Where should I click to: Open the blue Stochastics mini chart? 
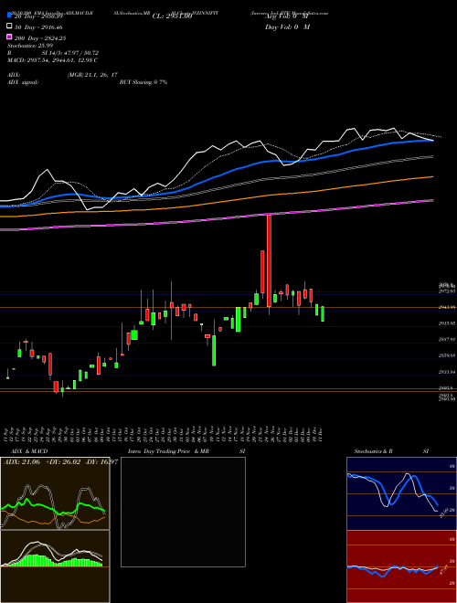point(401,493)
